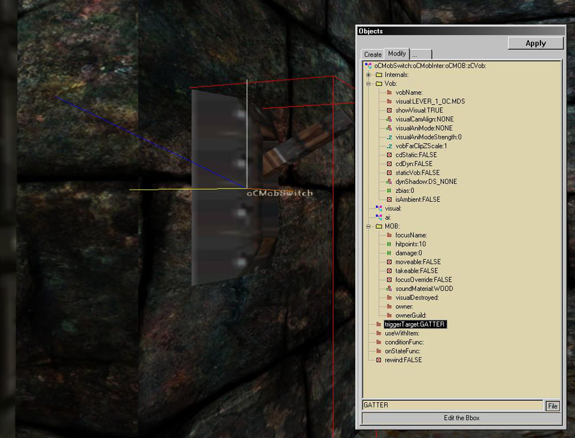Switch to the Create tab
The height and width of the screenshot is (438, 575).
click(x=372, y=54)
